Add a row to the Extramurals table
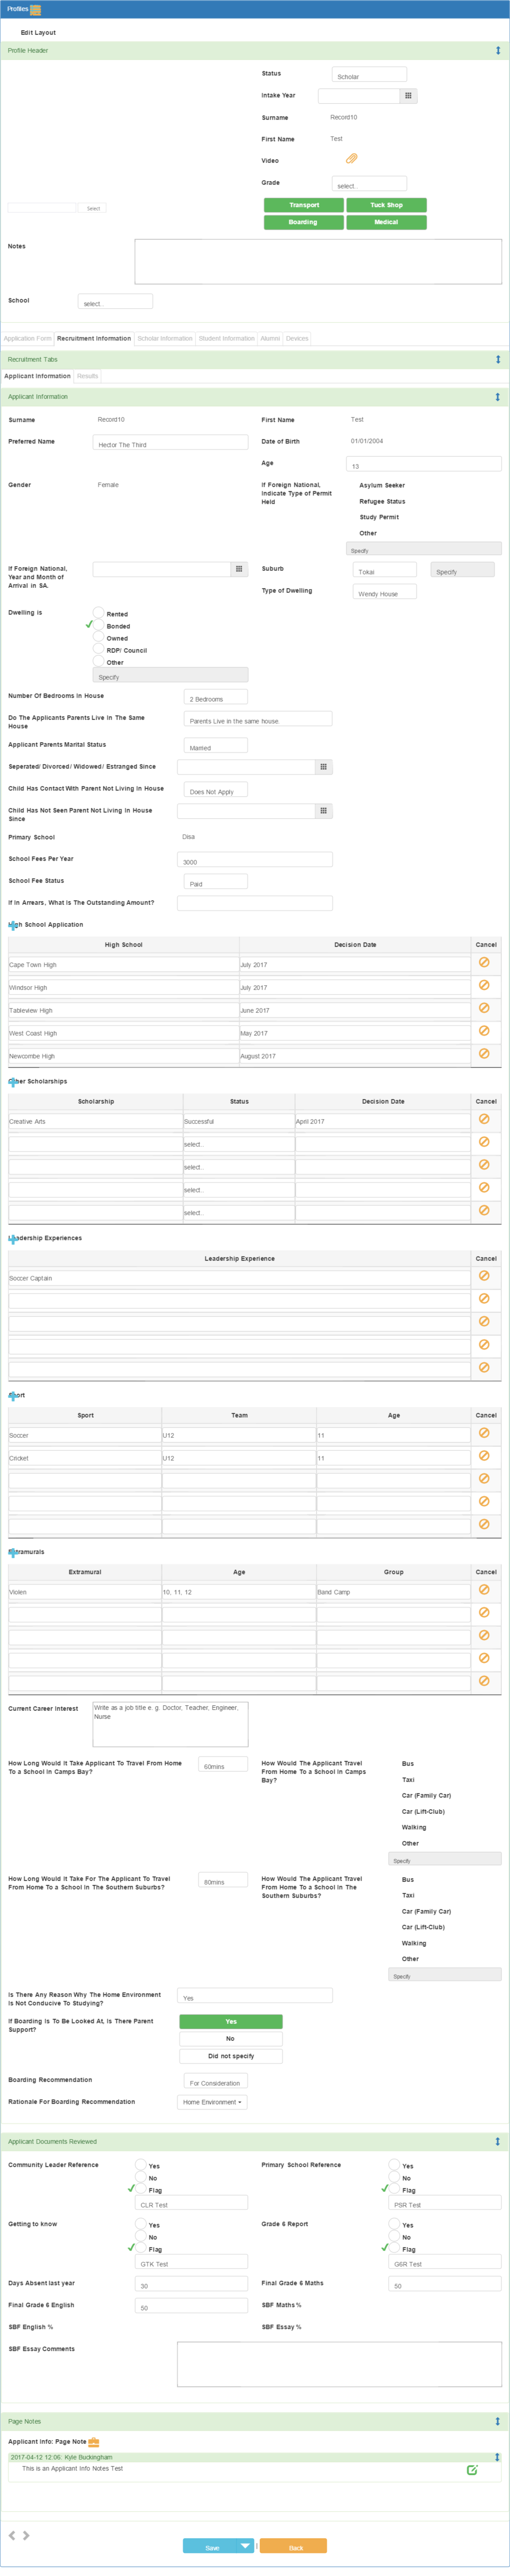Viewport: 510px width, 2576px height. point(13,1553)
